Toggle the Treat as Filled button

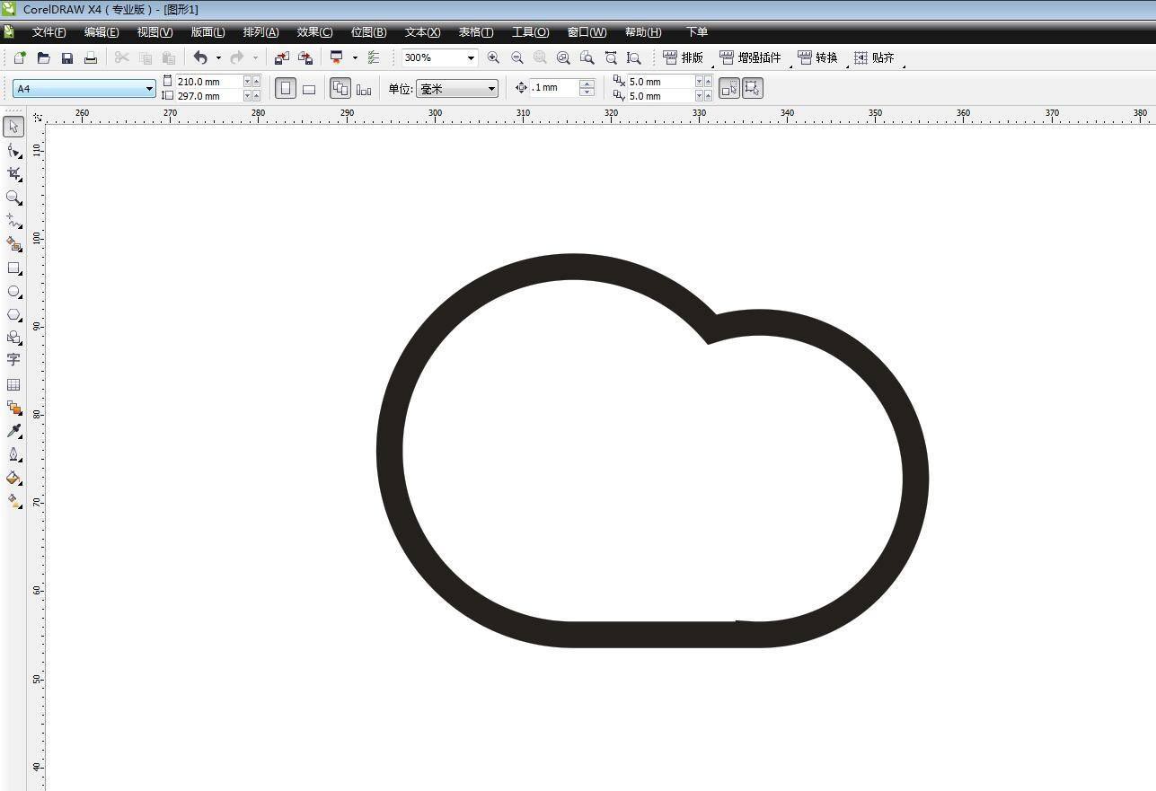point(729,88)
